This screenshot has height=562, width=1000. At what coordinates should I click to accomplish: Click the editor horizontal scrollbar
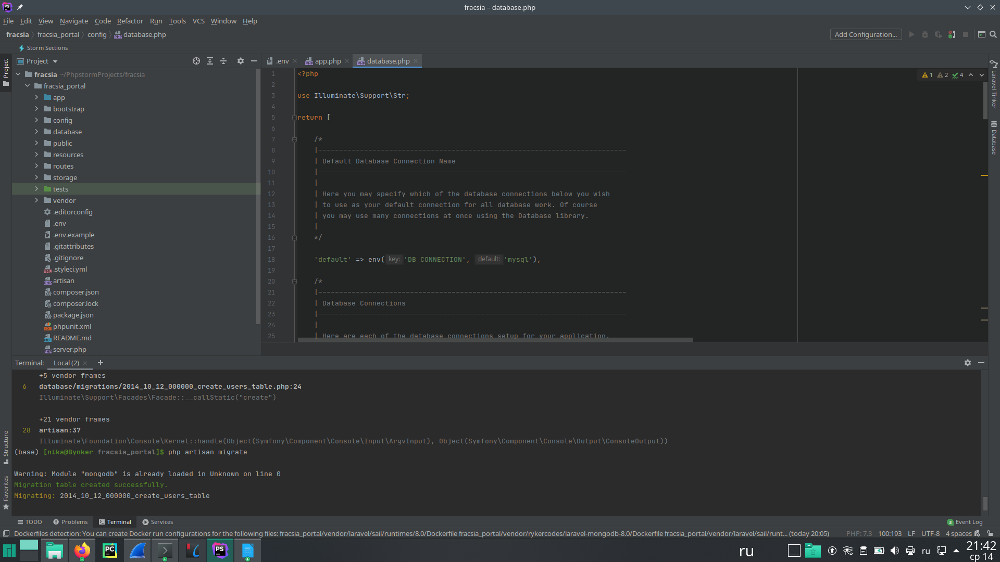tap(495, 340)
